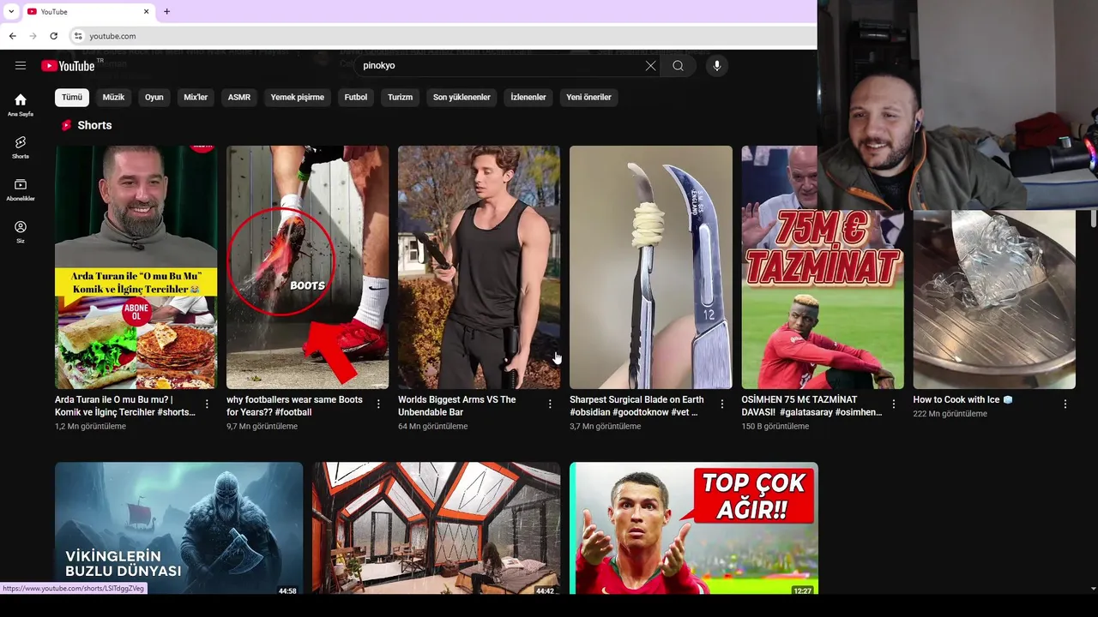
Task: Reload the page in the browser
Action: (53, 36)
